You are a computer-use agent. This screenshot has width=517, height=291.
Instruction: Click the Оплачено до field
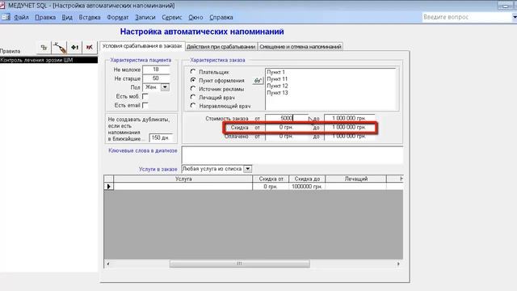coord(350,136)
